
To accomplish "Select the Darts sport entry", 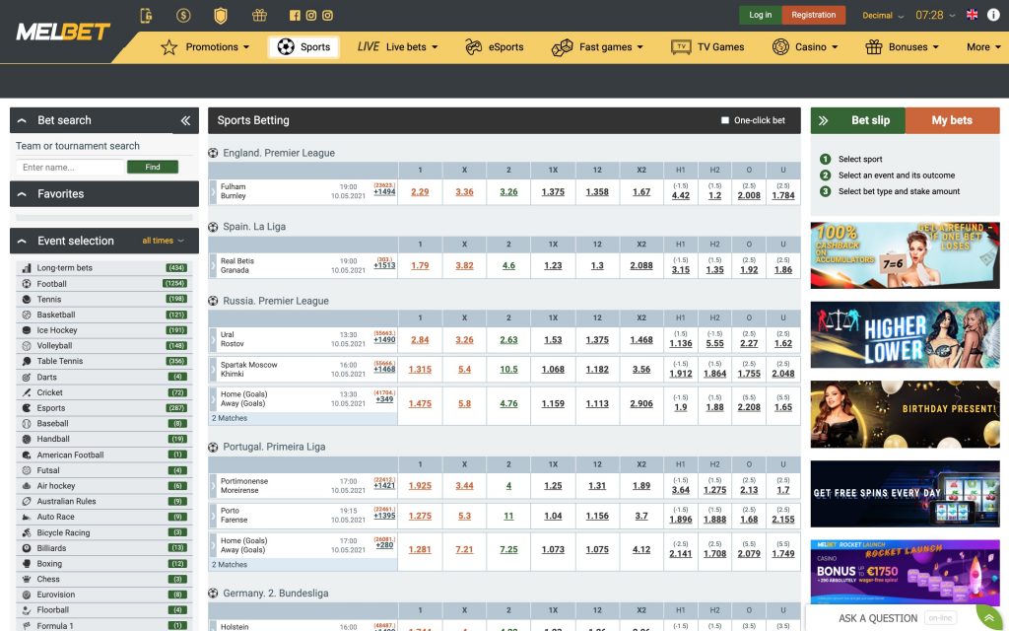I will (x=104, y=378).
